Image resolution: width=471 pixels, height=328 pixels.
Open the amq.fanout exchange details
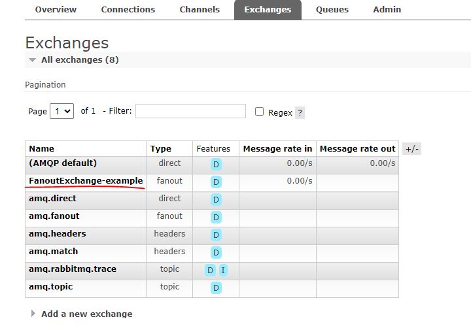[x=54, y=216]
